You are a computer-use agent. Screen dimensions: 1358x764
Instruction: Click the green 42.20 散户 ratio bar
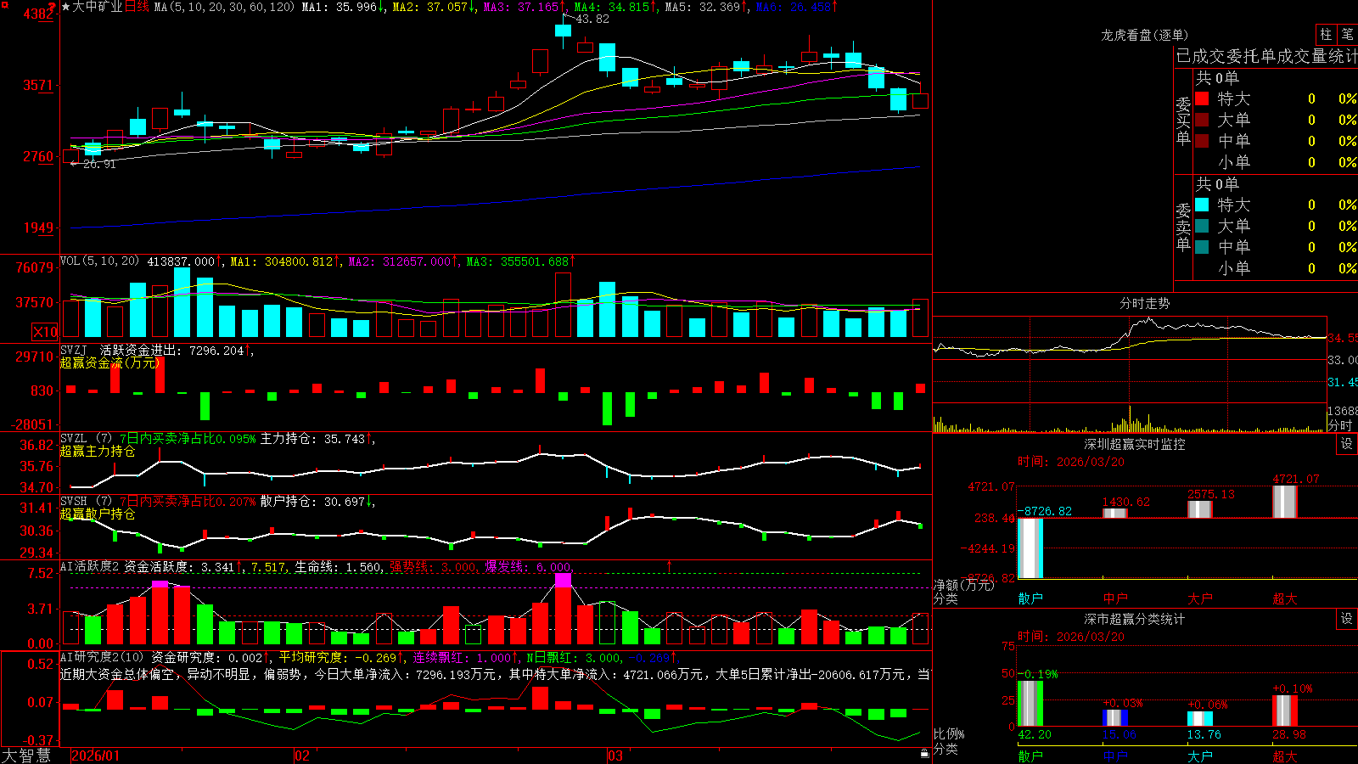coord(1030,704)
